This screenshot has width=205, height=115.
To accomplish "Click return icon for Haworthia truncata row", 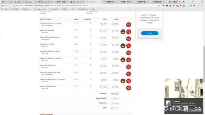I will pyautogui.click(x=128, y=39).
